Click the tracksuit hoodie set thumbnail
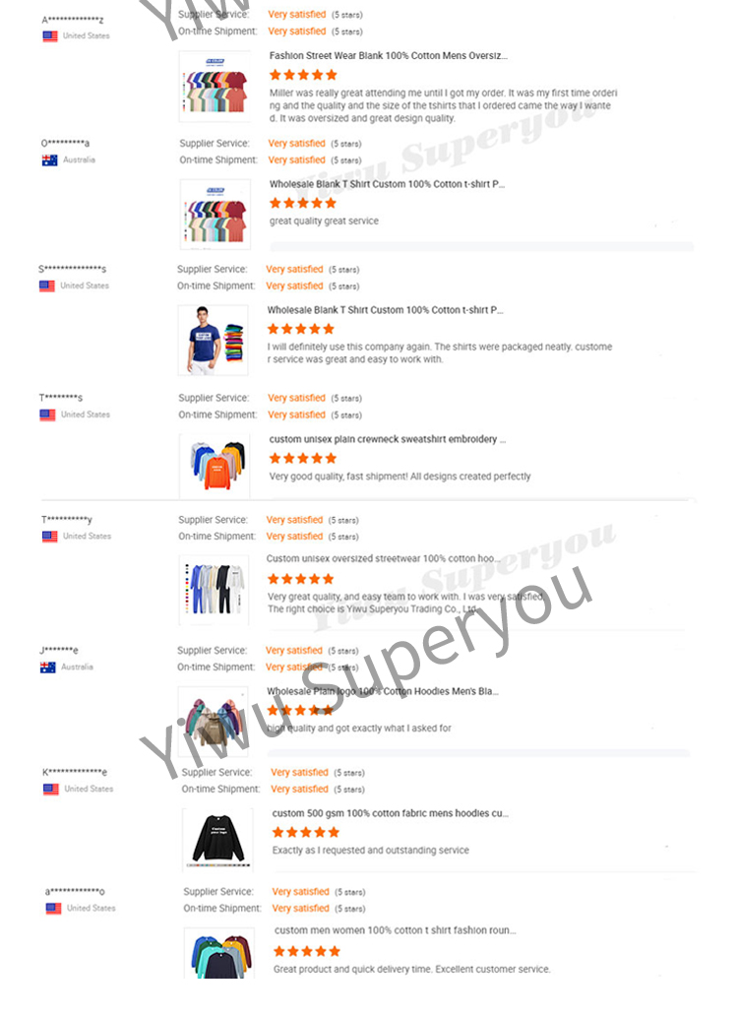This screenshot has width=738, height=1018. click(215, 590)
